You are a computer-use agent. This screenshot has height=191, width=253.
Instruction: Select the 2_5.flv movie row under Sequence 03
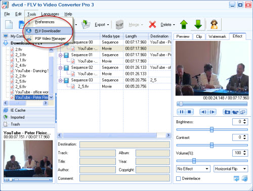pyautogui.click(x=114, y=86)
